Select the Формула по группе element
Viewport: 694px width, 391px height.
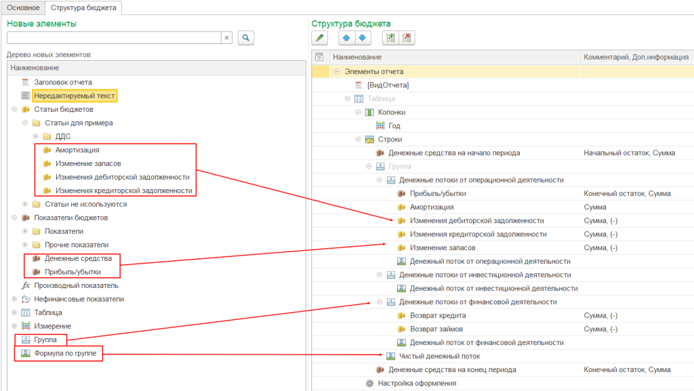65,353
